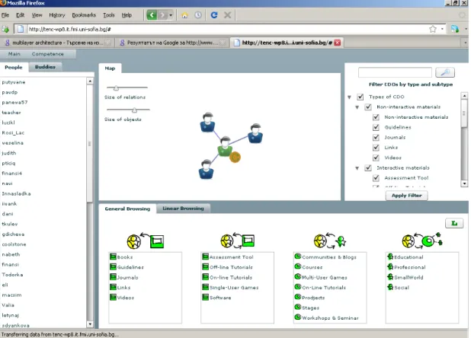
Task: Open the home page icon
Action: (x=184, y=15)
